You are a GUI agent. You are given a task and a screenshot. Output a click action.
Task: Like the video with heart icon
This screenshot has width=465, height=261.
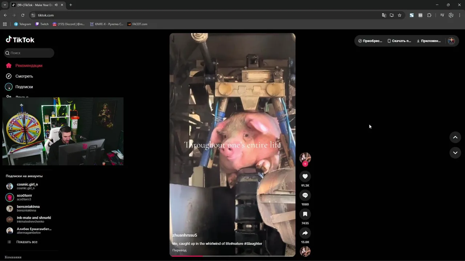point(305,177)
